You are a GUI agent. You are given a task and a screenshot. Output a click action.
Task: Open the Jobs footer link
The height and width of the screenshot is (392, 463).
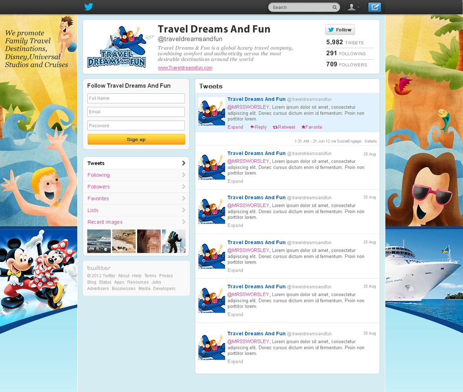point(156,282)
